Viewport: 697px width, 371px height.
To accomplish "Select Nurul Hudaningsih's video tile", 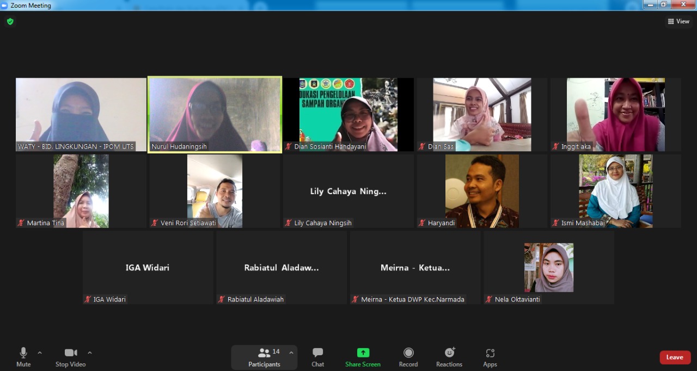I will click(215, 114).
